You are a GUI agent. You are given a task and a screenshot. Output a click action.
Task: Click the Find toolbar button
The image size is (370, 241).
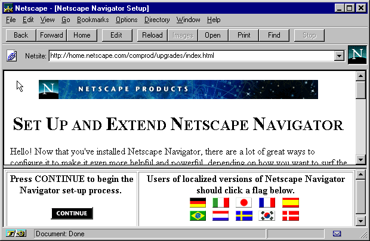click(274, 35)
